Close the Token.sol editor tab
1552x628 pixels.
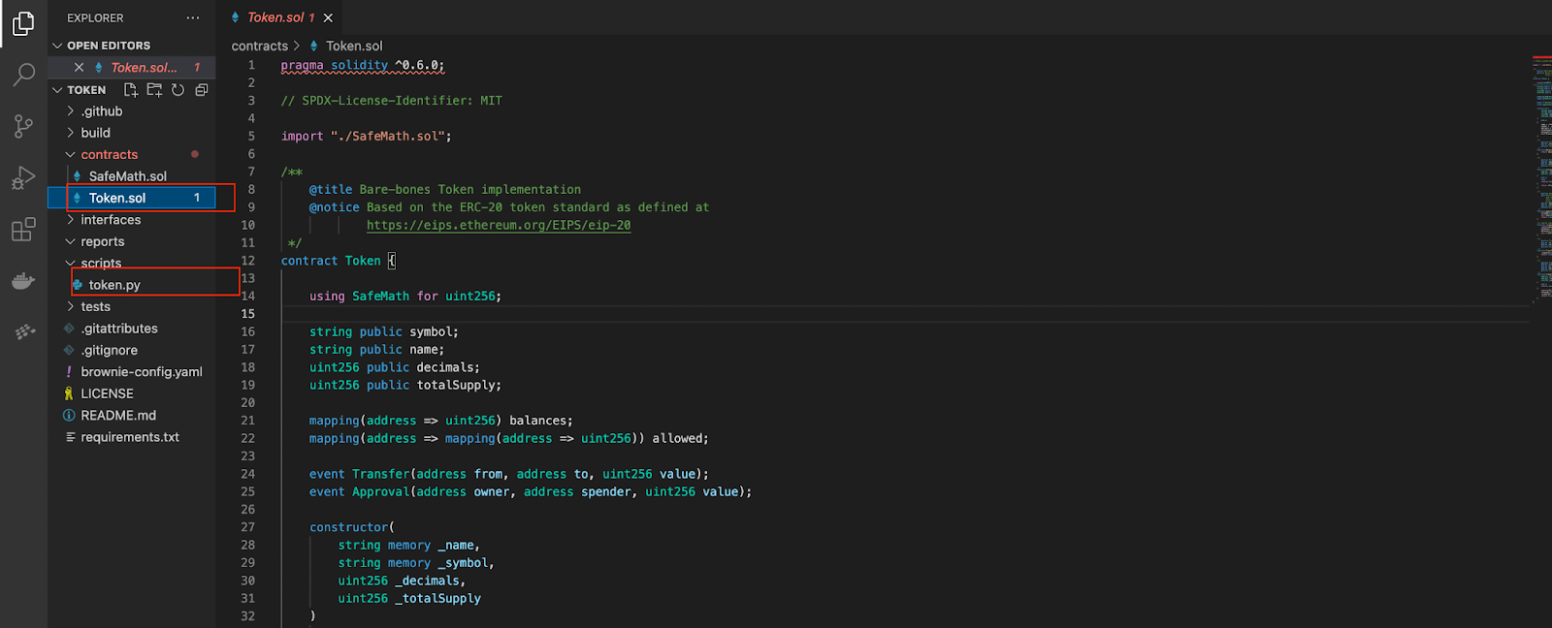(x=329, y=17)
